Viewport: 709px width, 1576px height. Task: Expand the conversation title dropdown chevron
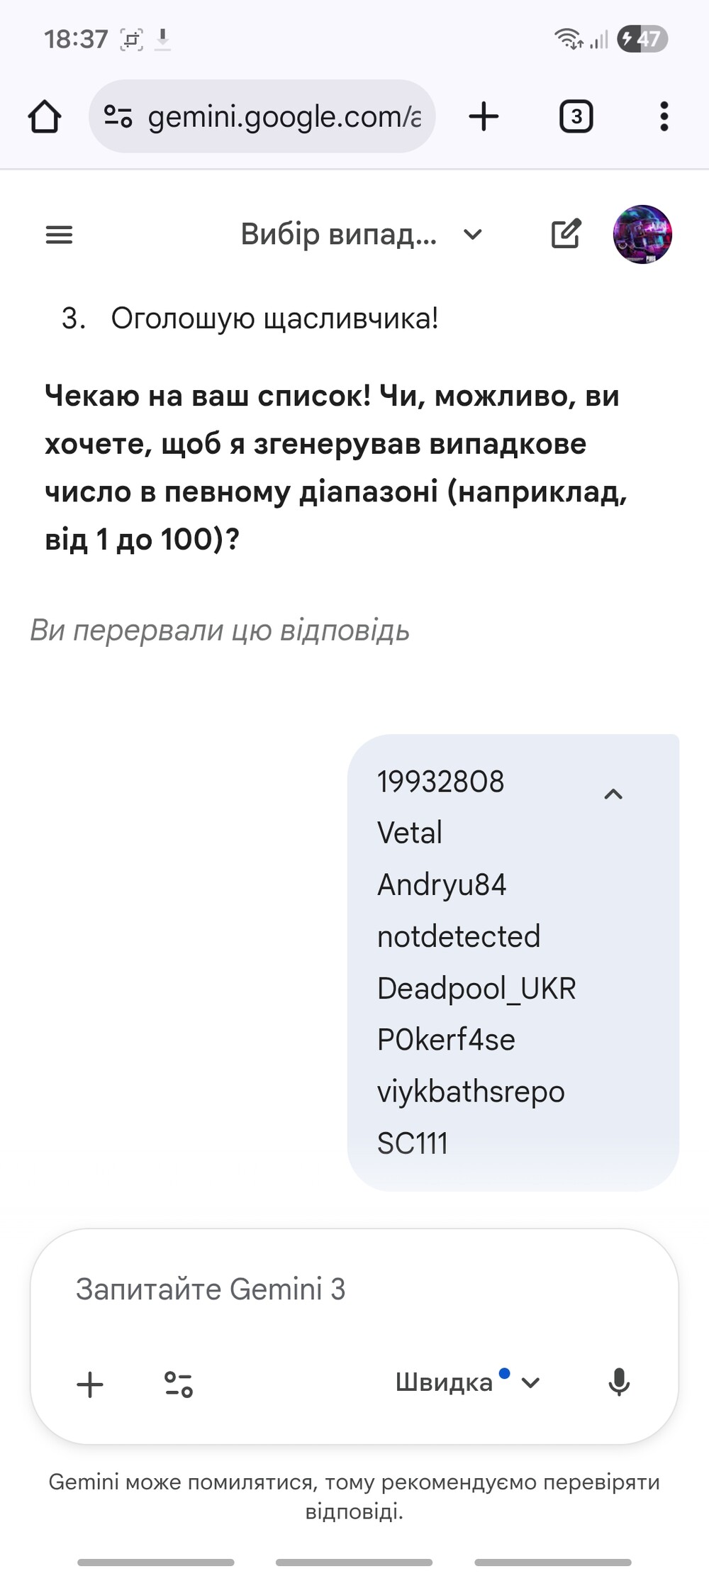click(x=473, y=234)
